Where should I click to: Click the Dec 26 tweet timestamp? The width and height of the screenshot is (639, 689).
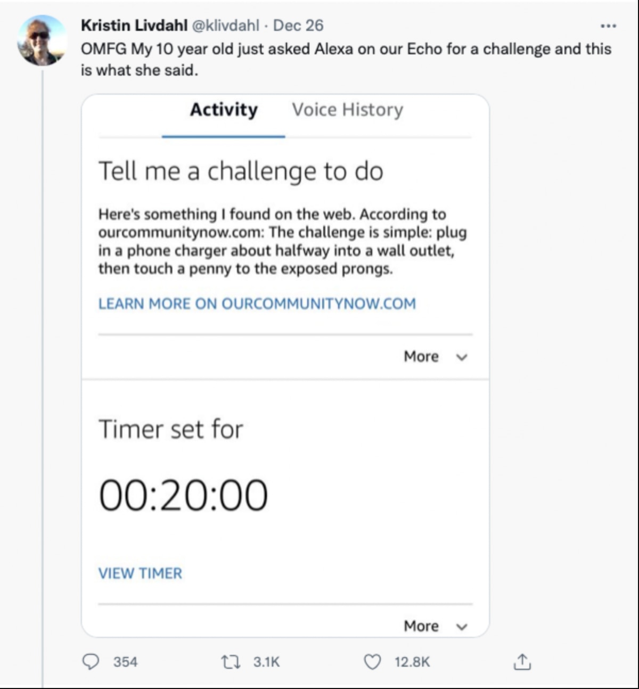(x=298, y=26)
